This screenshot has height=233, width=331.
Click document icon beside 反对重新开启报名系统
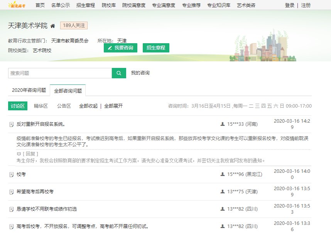12,124
